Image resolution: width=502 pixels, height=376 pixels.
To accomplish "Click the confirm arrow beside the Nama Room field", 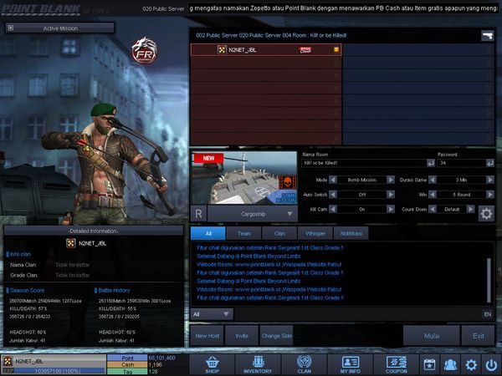I will (x=431, y=163).
